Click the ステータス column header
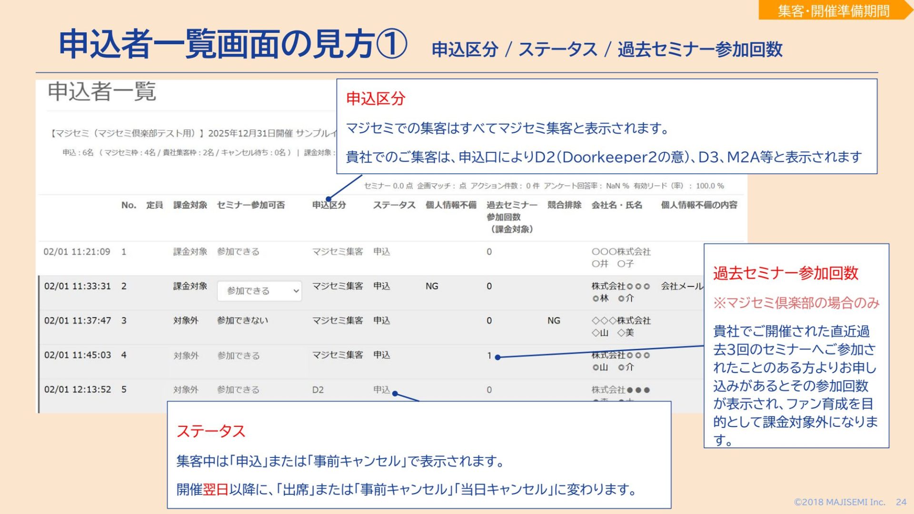Screen dimensions: 914x514 point(394,205)
